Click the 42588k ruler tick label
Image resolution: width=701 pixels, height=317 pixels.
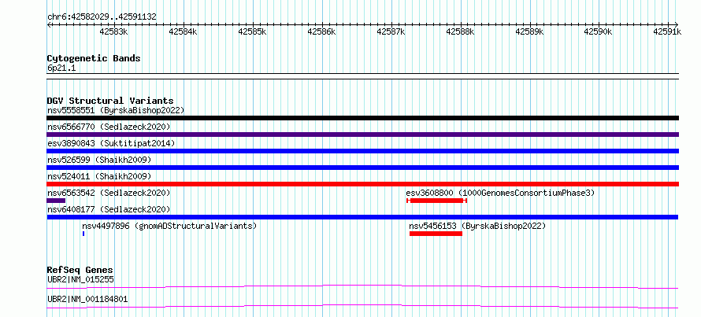click(461, 31)
